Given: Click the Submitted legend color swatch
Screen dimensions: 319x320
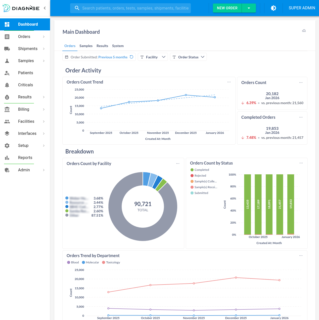Looking at the screenshot, I should click(x=192, y=193).
